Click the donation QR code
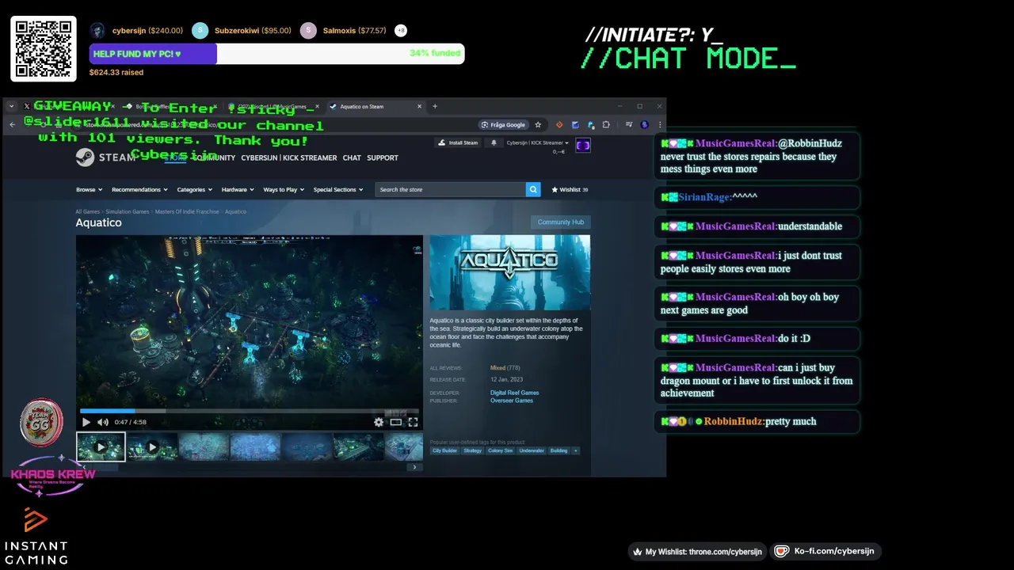This screenshot has height=570, width=1014. pyautogui.click(x=44, y=48)
